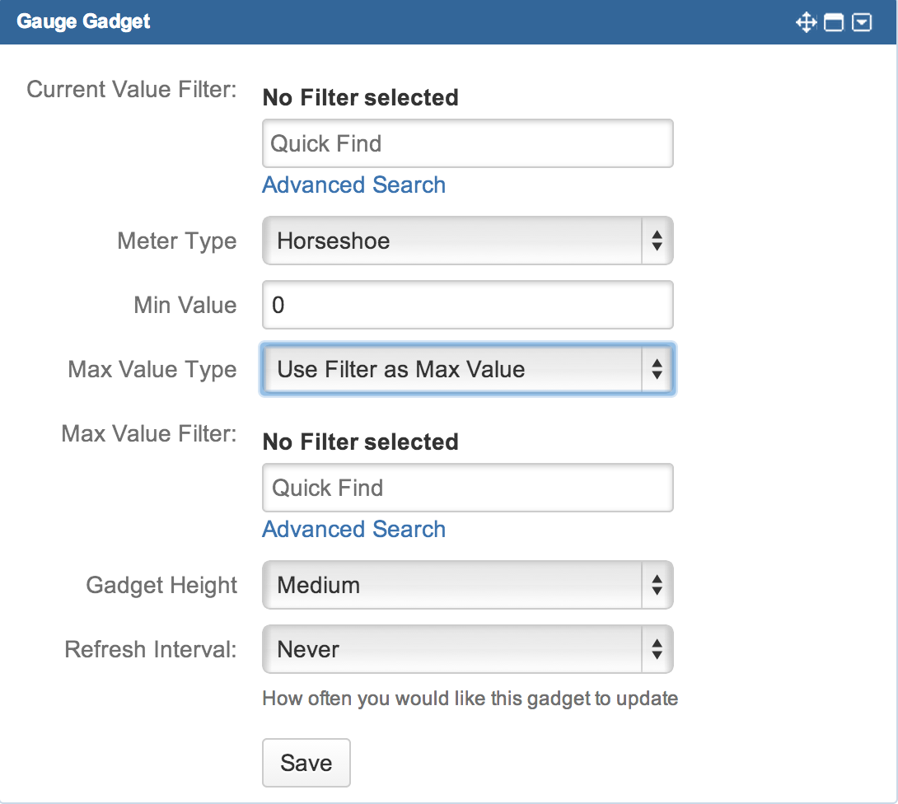Open the gadget options menu chevron
Screen dimensions: 898x804
[x=862, y=21]
